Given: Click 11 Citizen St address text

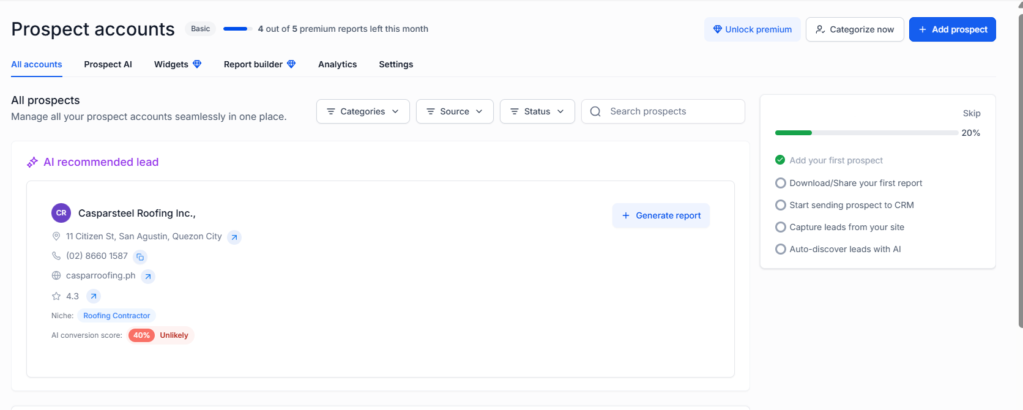Looking at the screenshot, I should click(x=144, y=236).
